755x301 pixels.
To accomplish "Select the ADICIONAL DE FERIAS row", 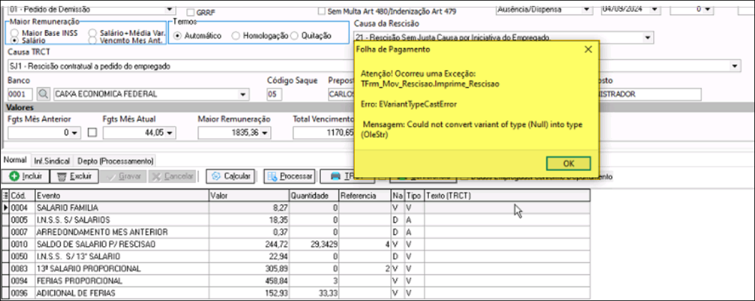I will click(x=296, y=292).
